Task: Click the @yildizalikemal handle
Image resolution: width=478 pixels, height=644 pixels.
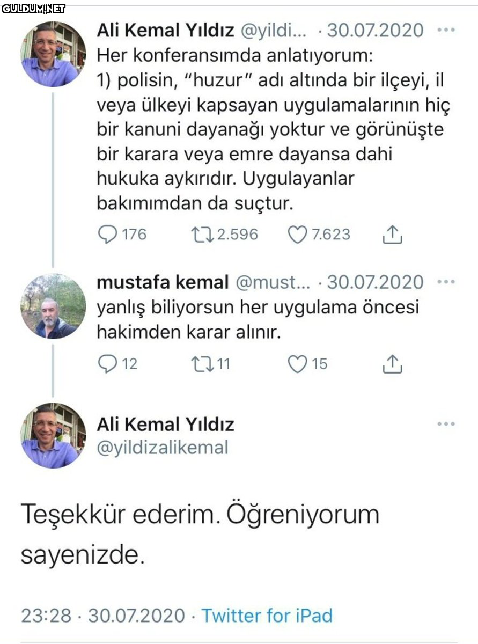Action: [163, 447]
